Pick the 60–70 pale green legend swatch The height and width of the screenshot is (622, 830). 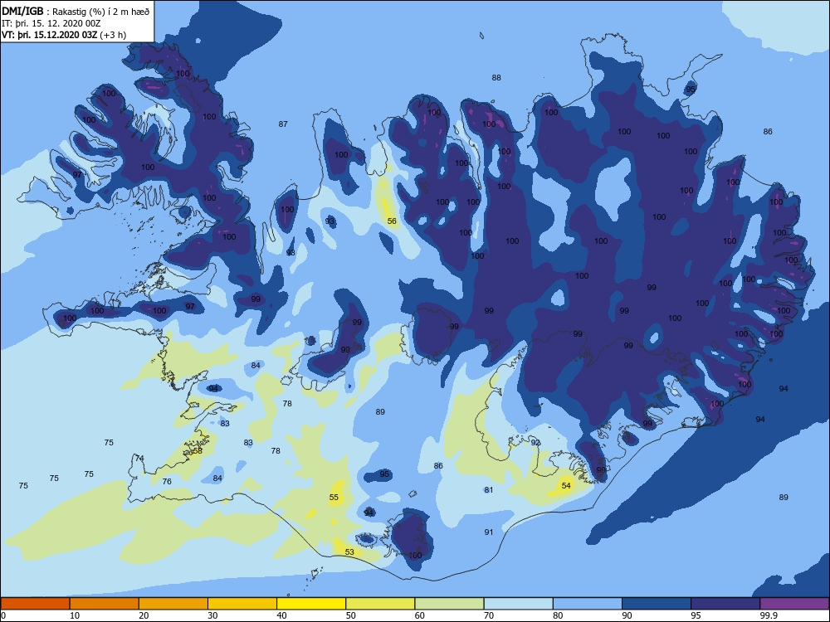coord(449,604)
